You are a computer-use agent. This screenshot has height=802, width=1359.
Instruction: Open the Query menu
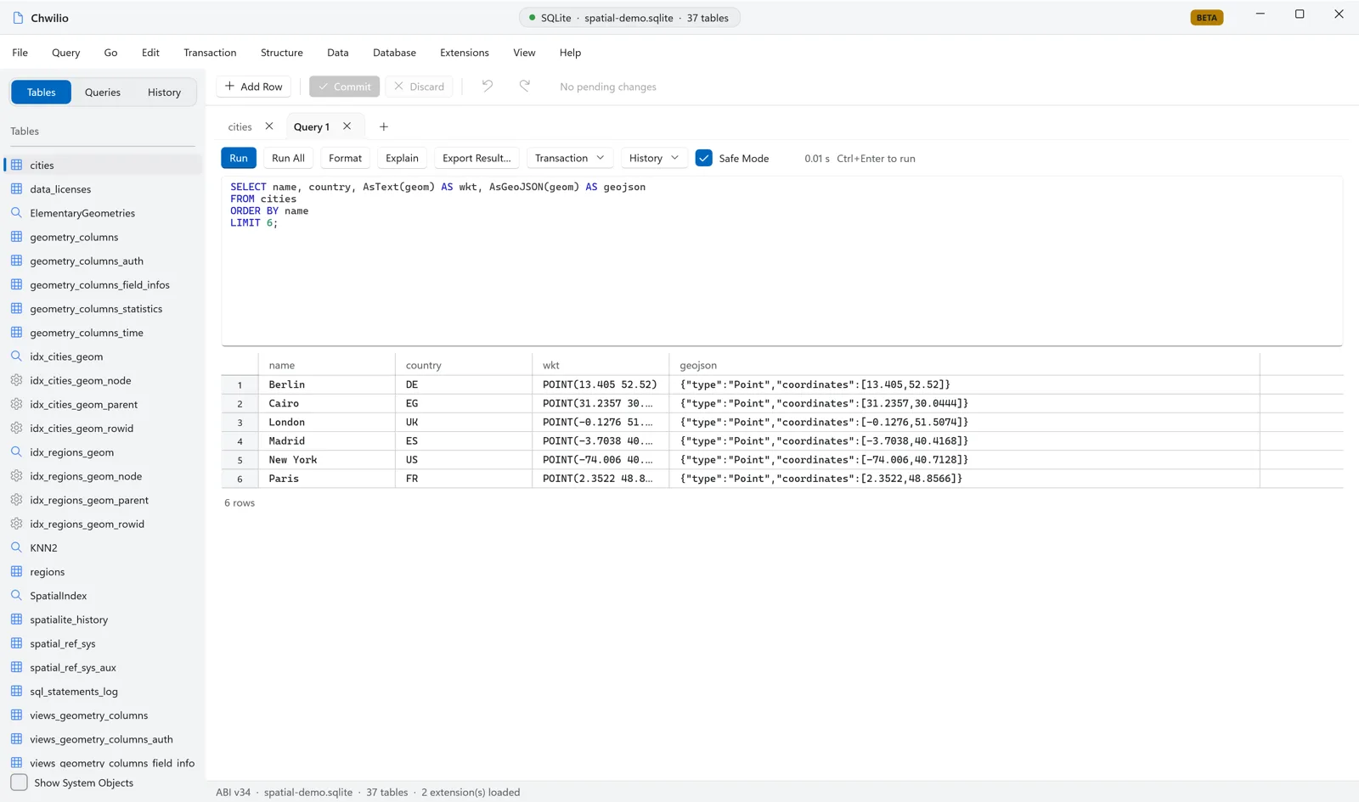tap(65, 53)
